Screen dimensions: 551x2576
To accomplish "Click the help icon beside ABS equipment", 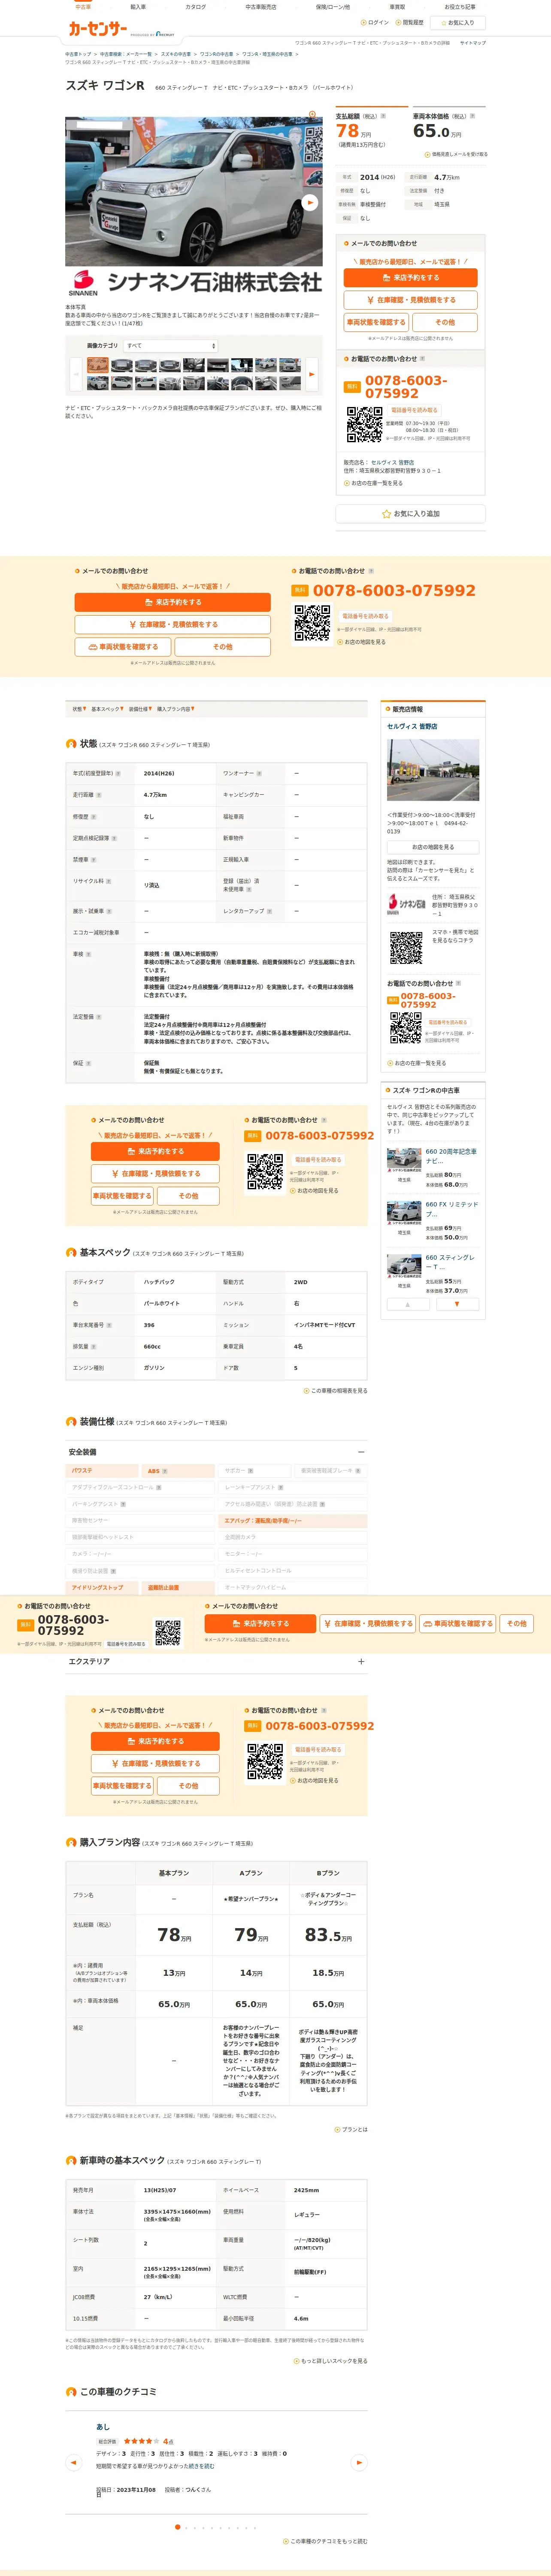I will click(x=165, y=1471).
